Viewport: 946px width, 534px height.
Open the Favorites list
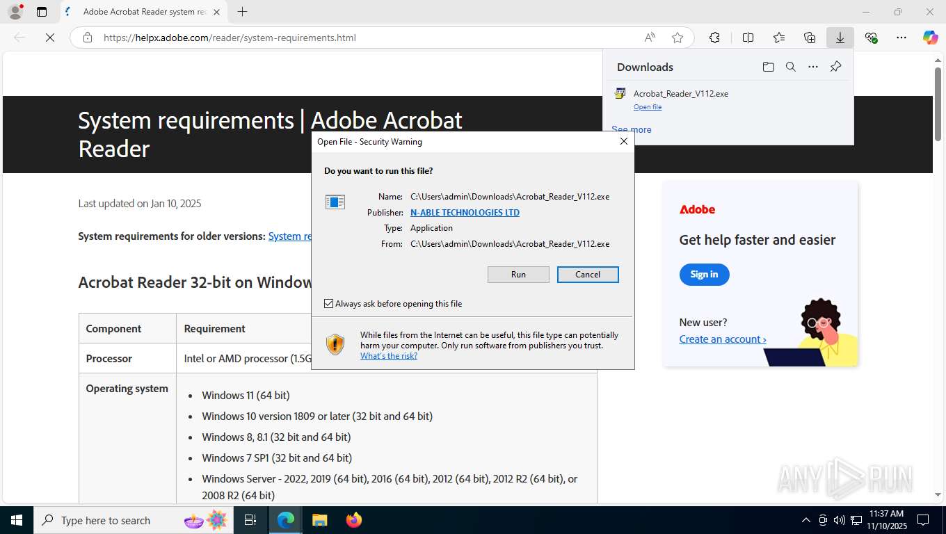[779, 38]
